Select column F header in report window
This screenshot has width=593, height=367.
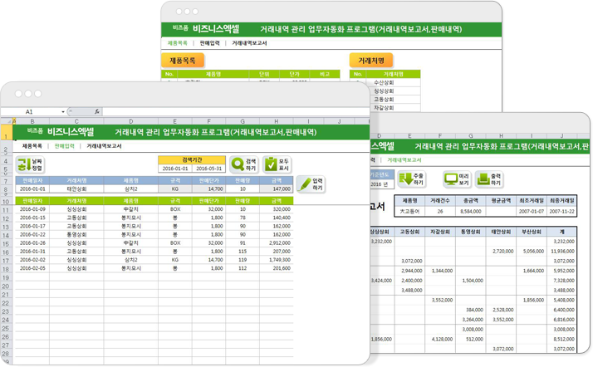(x=440, y=135)
